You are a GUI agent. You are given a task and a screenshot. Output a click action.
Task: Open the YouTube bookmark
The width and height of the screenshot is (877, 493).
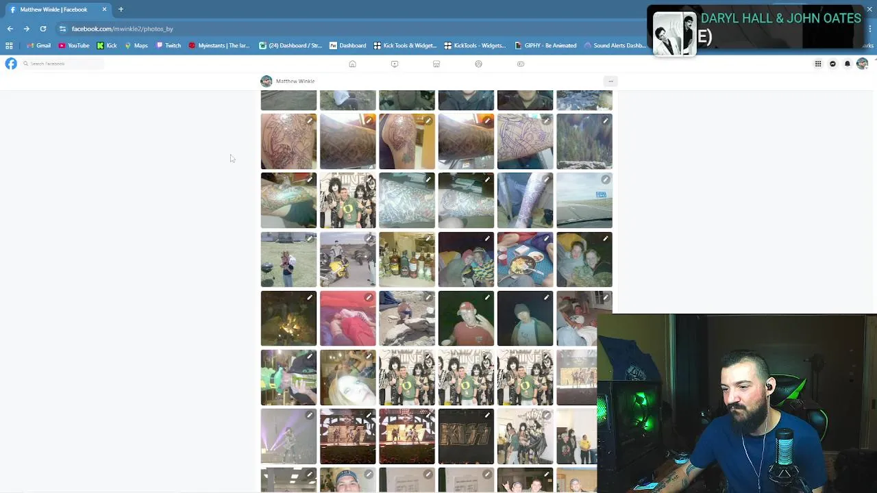[74, 45]
